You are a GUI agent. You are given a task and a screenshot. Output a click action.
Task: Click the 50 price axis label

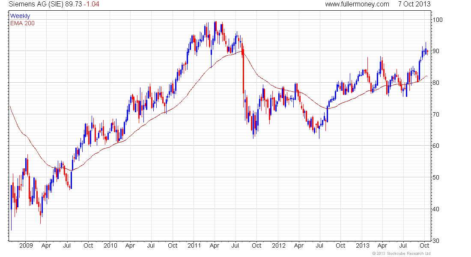pyautogui.click(x=435, y=177)
